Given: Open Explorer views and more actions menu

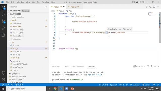Looking at the screenshot, I should (x=46, y=7).
